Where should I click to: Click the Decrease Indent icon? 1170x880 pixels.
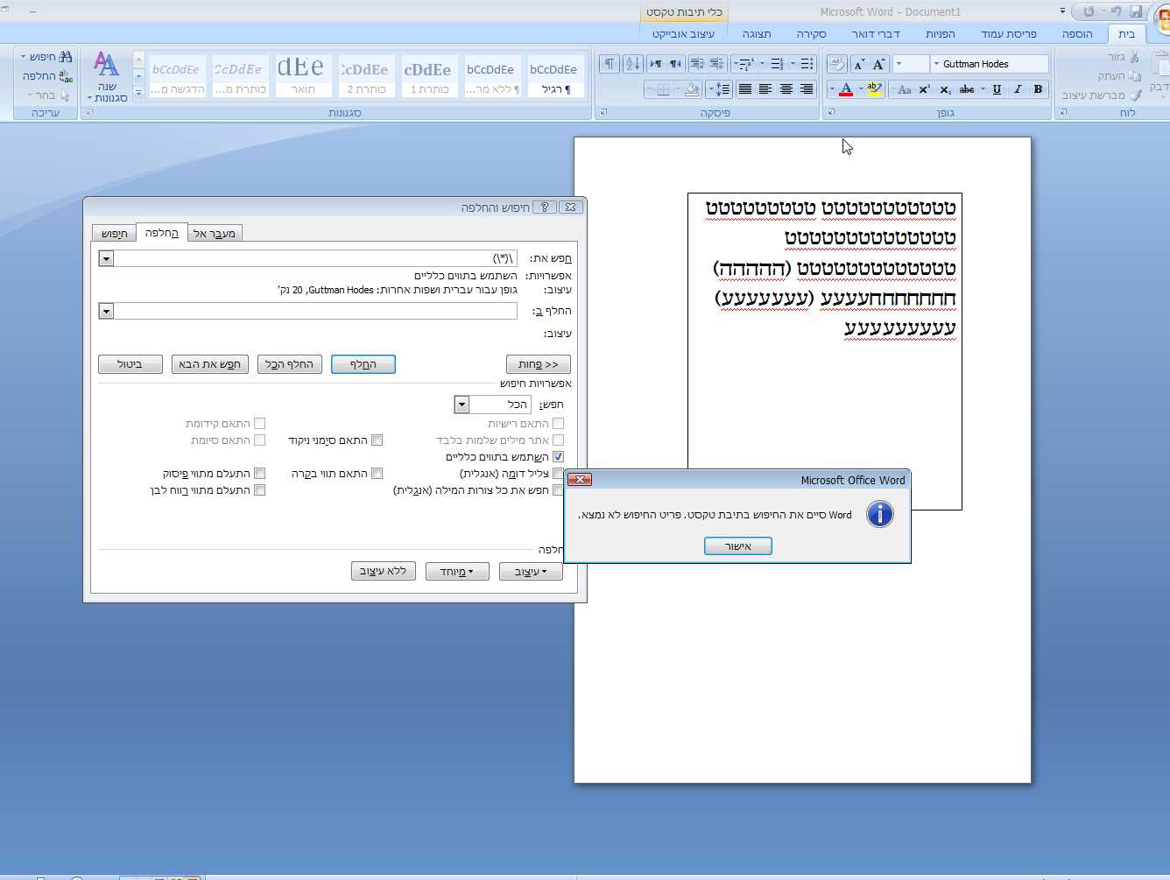click(x=717, y=64)
